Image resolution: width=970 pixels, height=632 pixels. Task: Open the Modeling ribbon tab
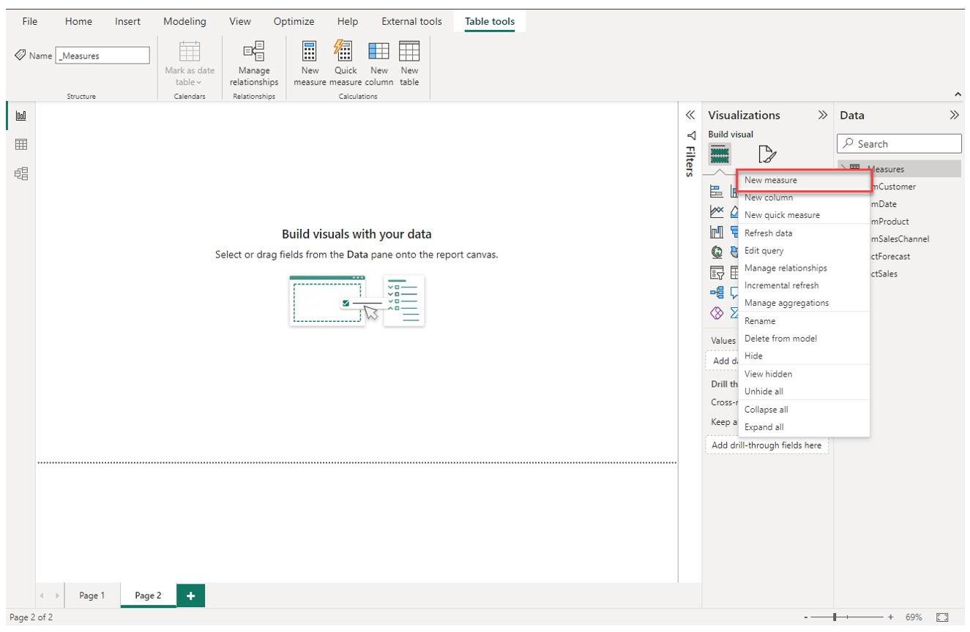pos(184,21)
